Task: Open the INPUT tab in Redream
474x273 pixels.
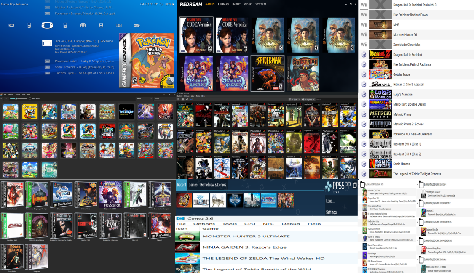Action: click(236, 4)
